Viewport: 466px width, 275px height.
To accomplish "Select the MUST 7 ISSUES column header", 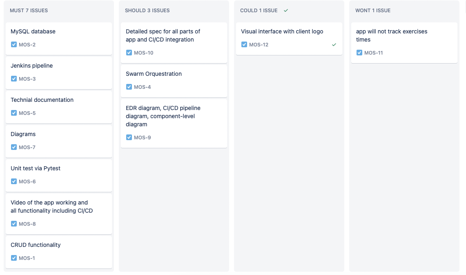I will click(x=29, y=10).
